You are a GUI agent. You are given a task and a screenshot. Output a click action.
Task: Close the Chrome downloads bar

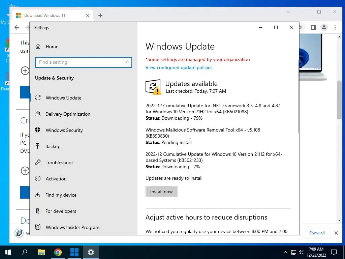point(336,233)
